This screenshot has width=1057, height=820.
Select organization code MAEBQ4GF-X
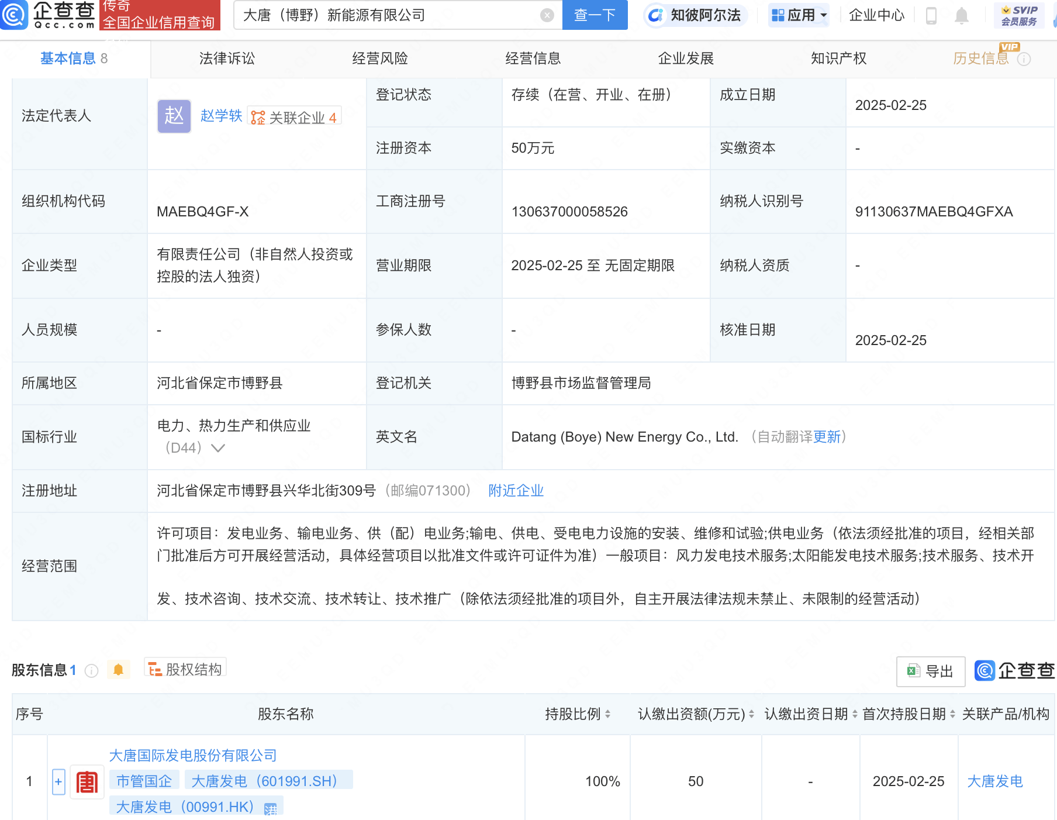point(203,212)
